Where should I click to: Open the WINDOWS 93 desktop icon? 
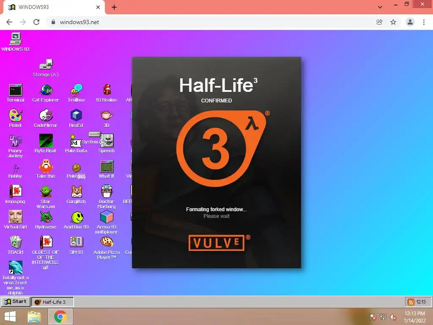(16, 41)
